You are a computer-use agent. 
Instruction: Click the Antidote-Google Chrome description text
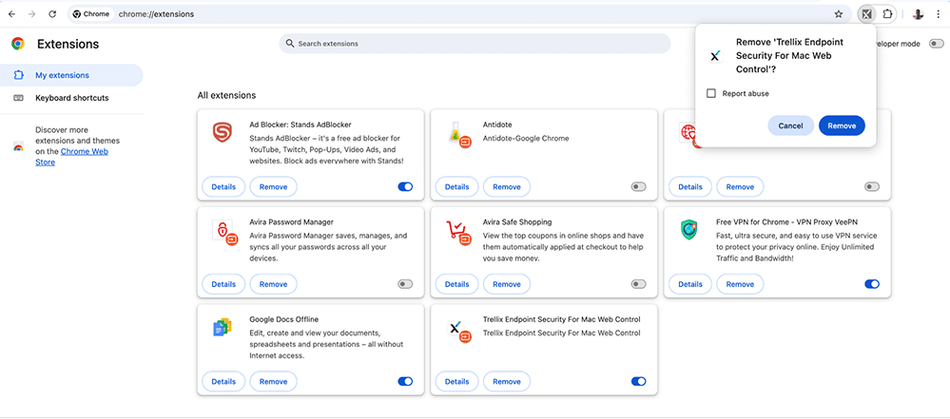(x=526, y=138)
